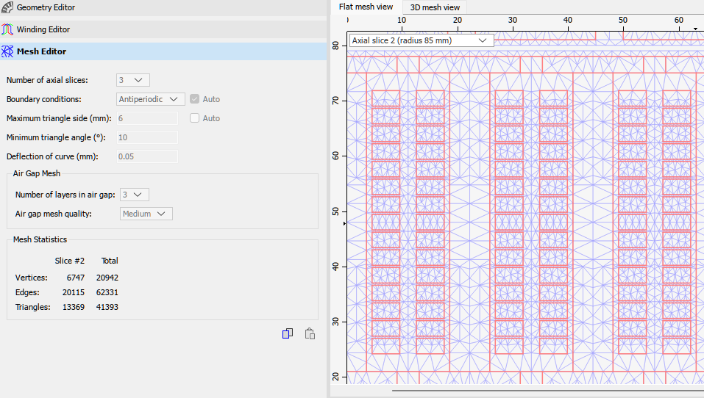
Task: Open the Winding Editor panel
Action: point(163,29)
